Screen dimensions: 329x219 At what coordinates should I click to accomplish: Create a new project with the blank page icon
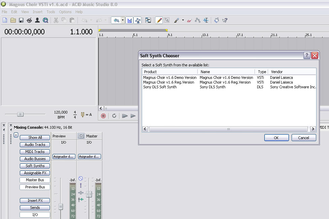[5, 20]
